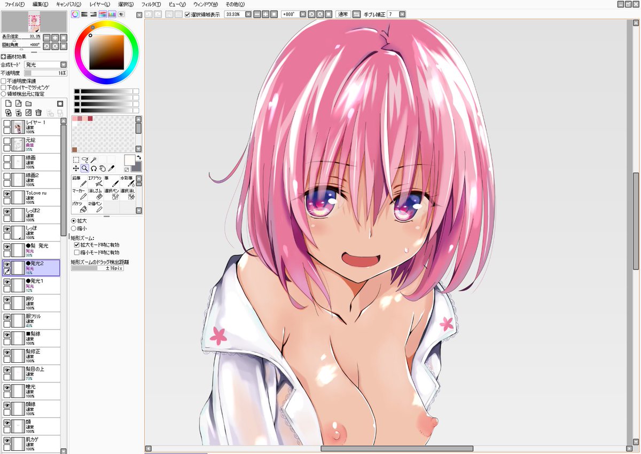Delete the selected layer with trash icon
The image size is (641, 454).
click(x=38, y=113)
